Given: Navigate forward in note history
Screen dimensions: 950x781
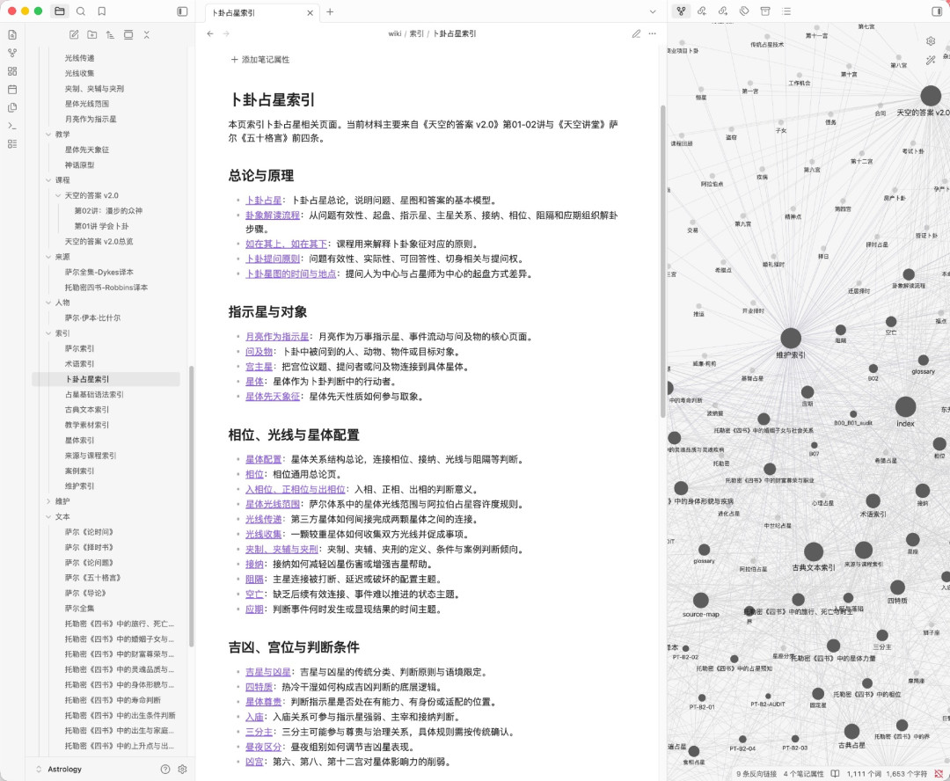Looking at the screenshot, I should 226,34.
